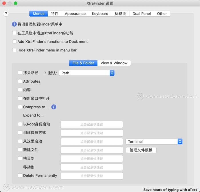Check Add XtraFinder's functions to Dock menu
Viewport: 200px width, 192px height.
click(x=14, y=41)
